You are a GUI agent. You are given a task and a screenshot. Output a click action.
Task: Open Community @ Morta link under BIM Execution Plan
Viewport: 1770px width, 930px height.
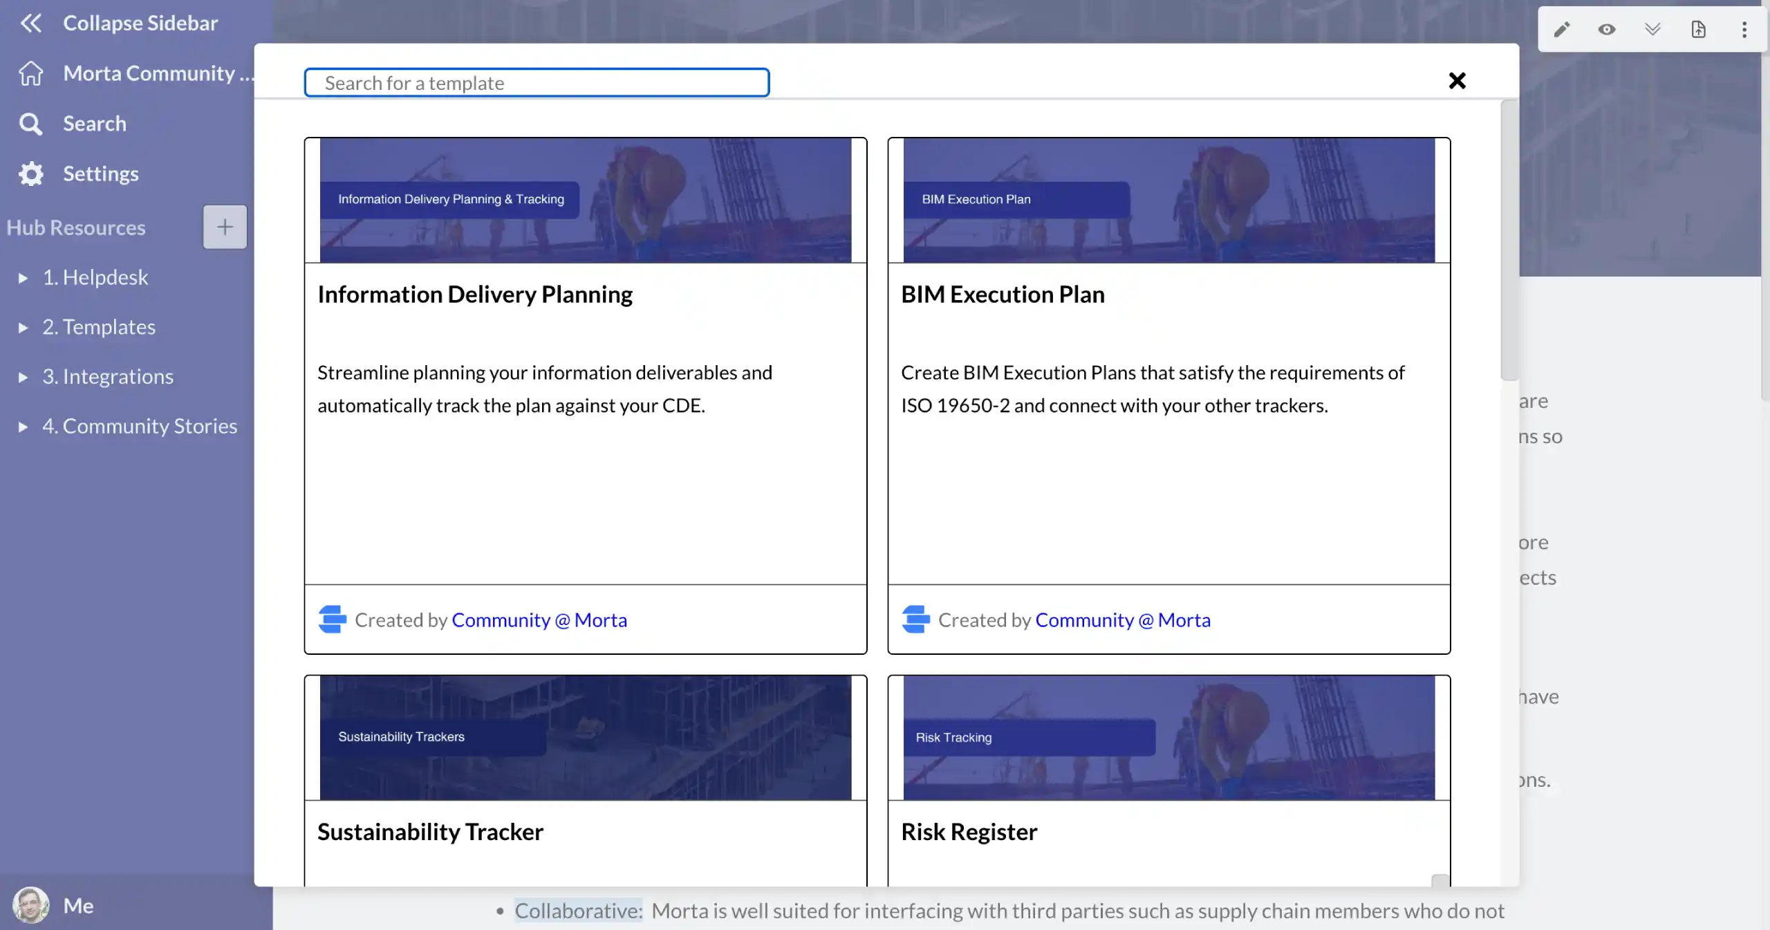1123,620
